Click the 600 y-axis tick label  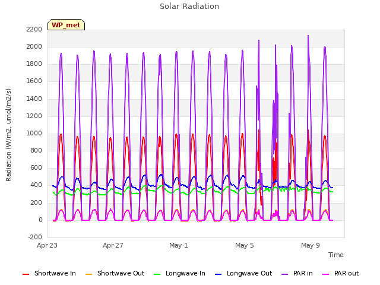(x=36, y=168)
